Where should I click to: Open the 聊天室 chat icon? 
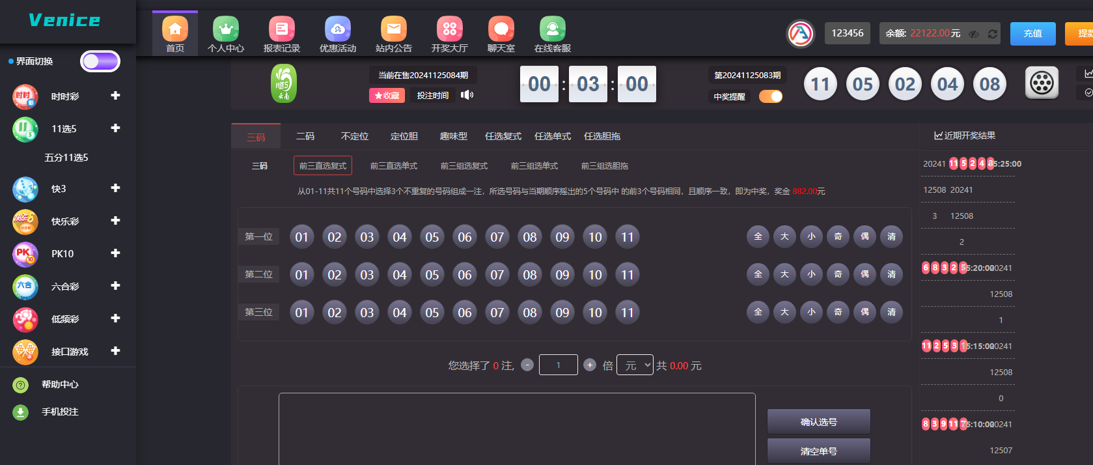pos(501,29)
